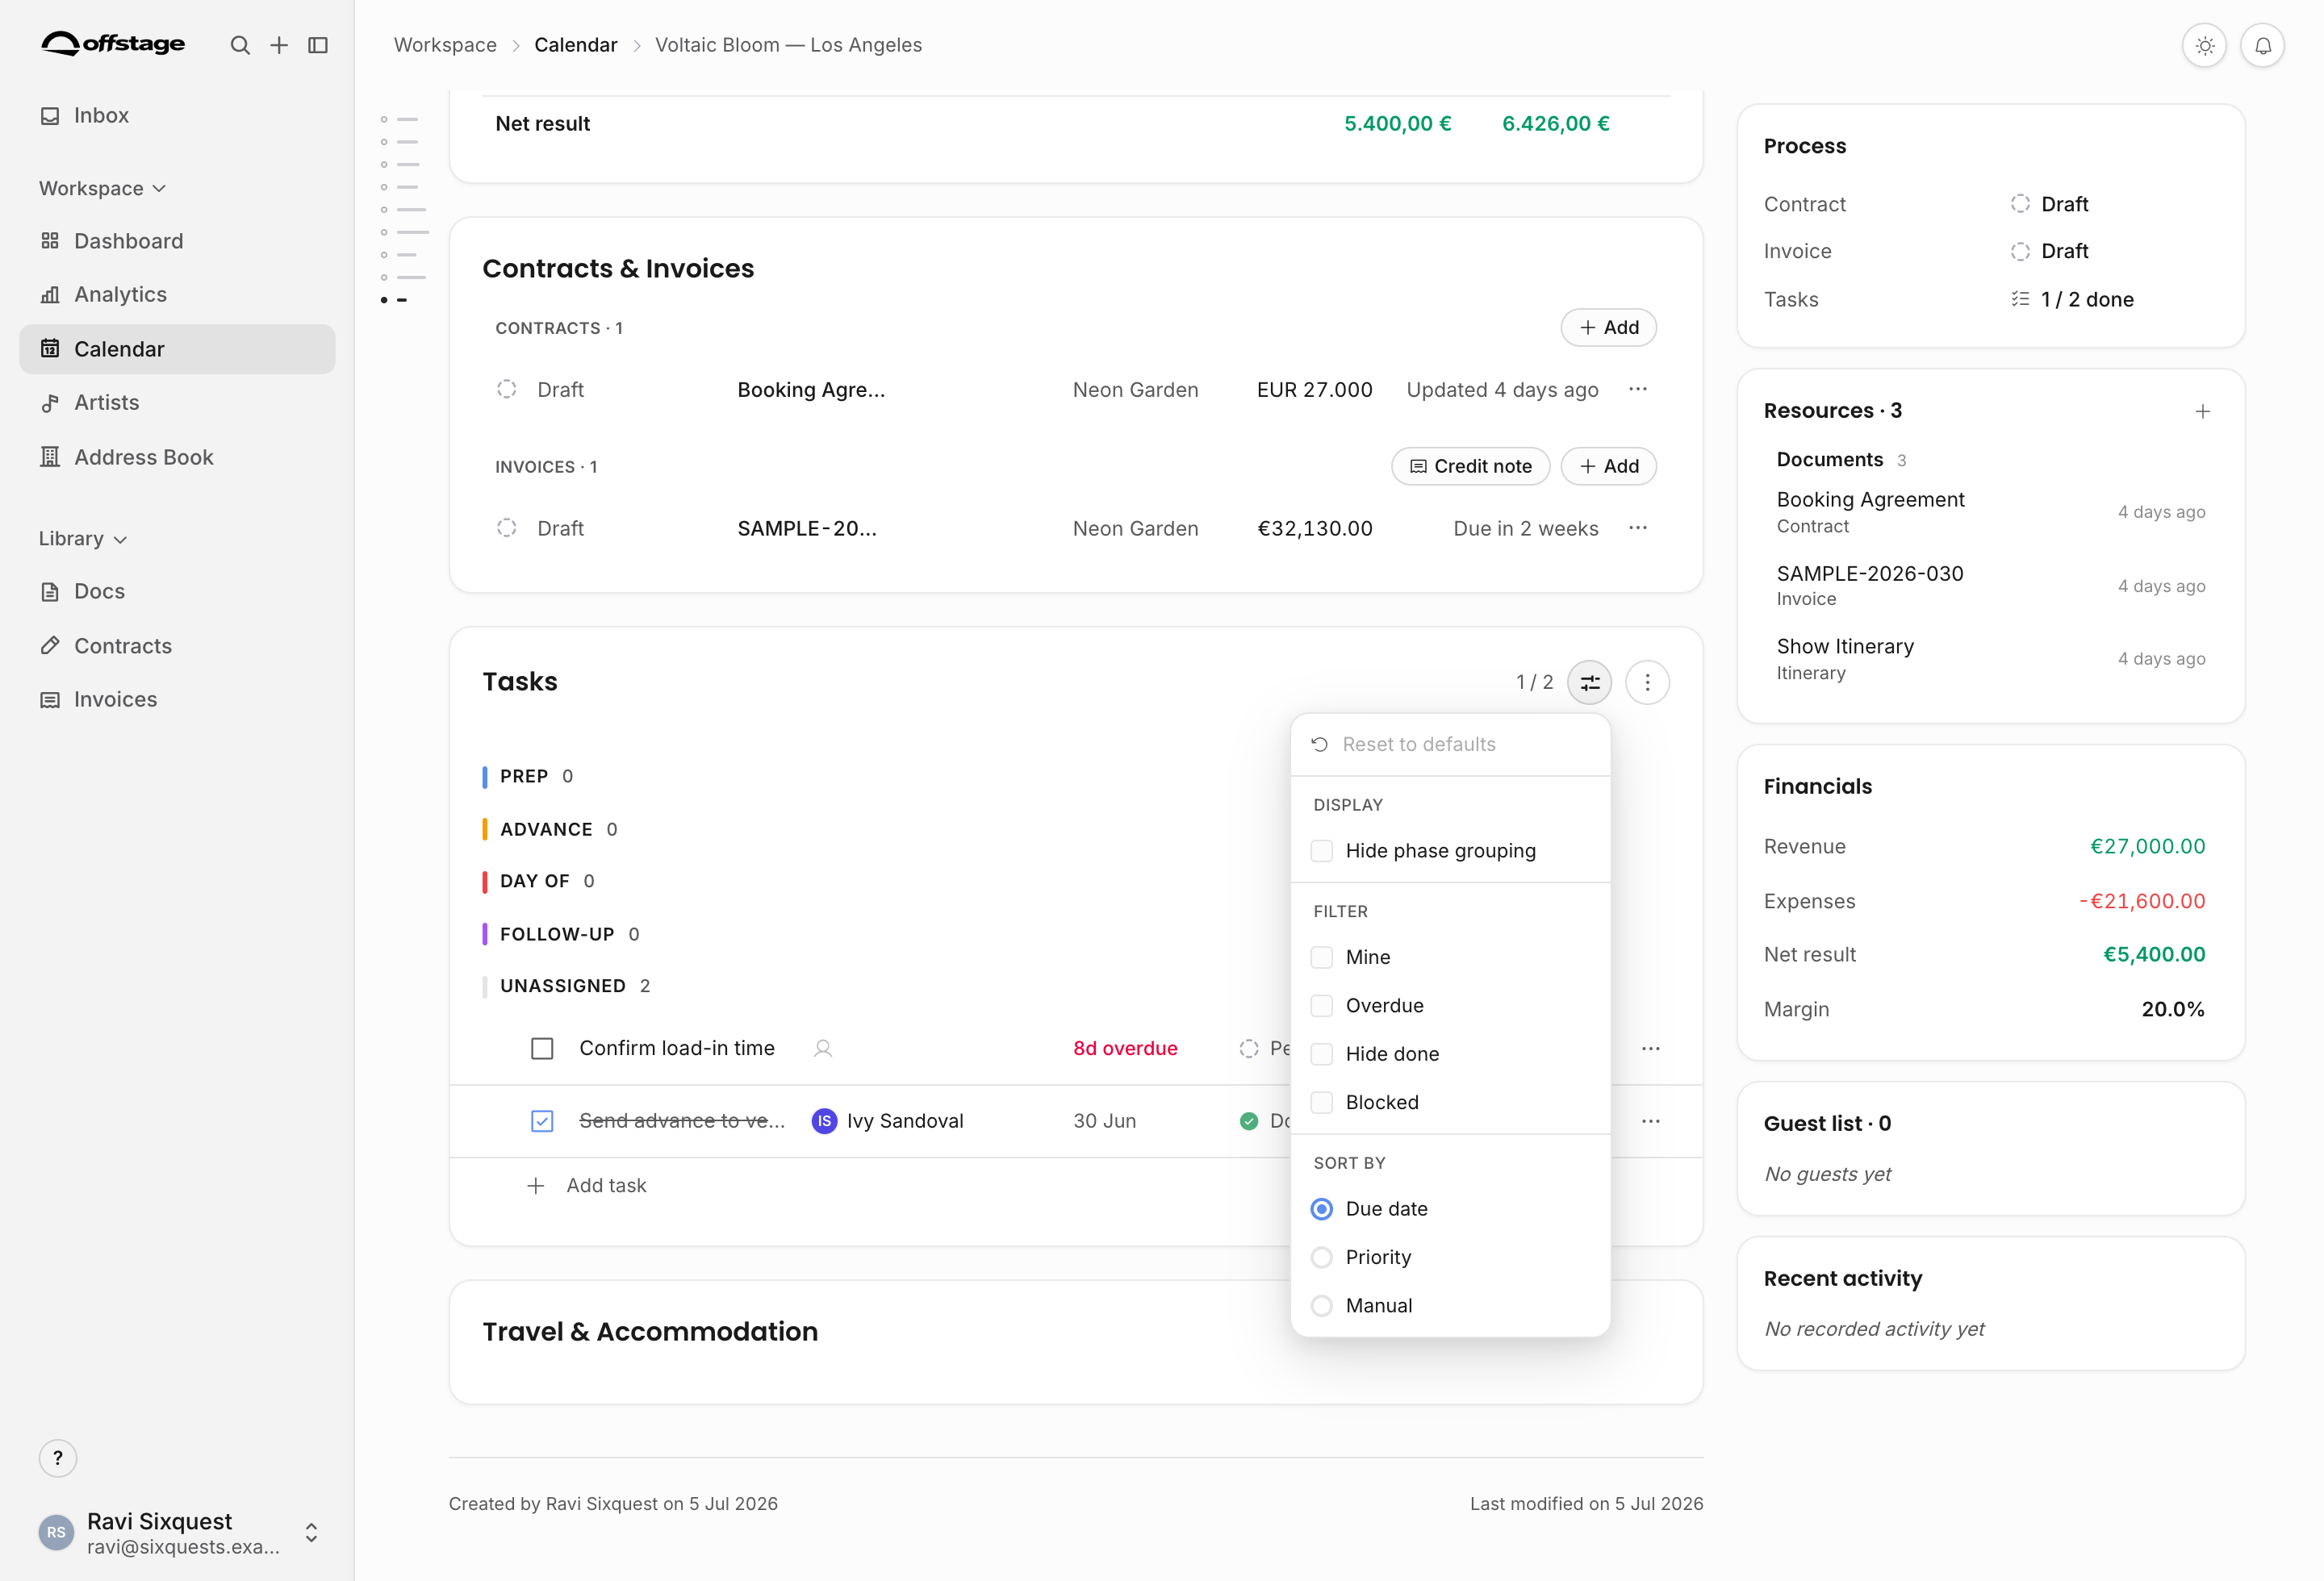Screen dimensions: 2324x1581
Task: Click the Credit note button
Action: coord(1470,465)
